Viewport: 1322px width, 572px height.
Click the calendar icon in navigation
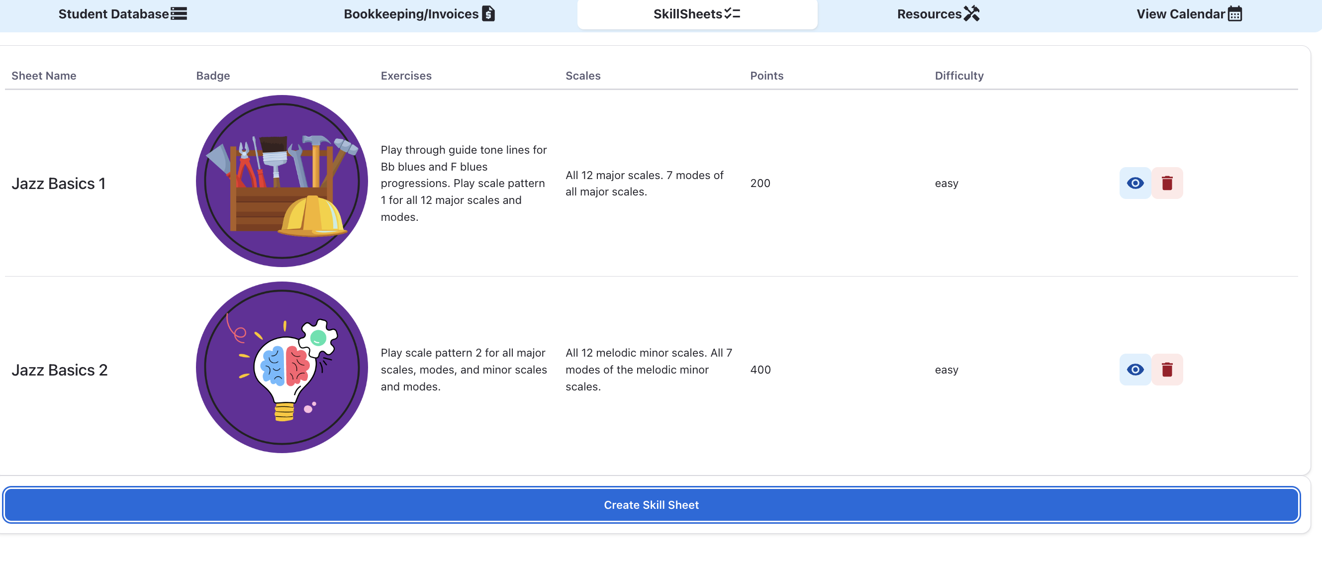[x=1235, y=14]
